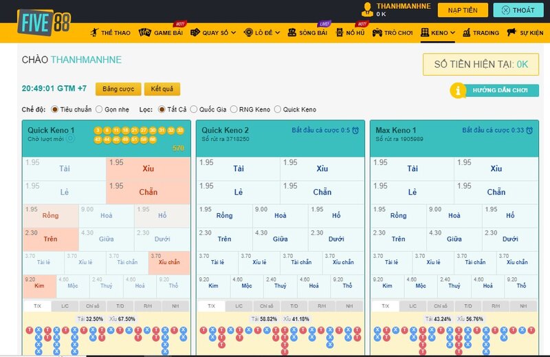The width and height of the screenshot is (550, 357).
Task: Switch to L/C tab in Quick Keno 2
Action: tap(239, 306)
